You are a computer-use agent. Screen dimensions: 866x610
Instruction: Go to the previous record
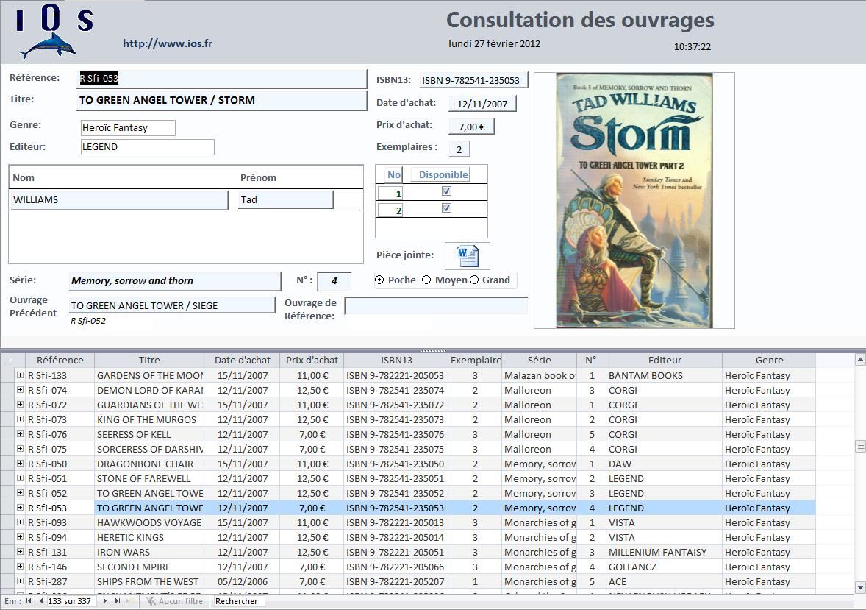[x=40, y=601]
